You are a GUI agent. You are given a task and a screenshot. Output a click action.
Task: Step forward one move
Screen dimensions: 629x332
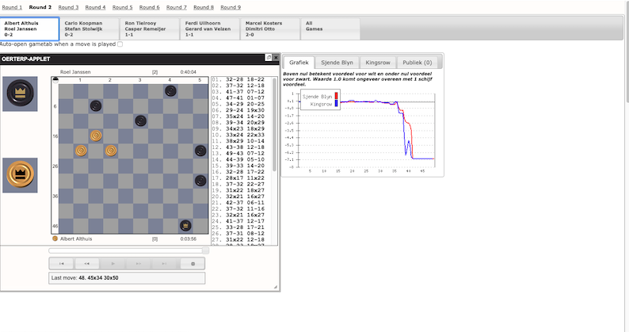pos(139,264)
